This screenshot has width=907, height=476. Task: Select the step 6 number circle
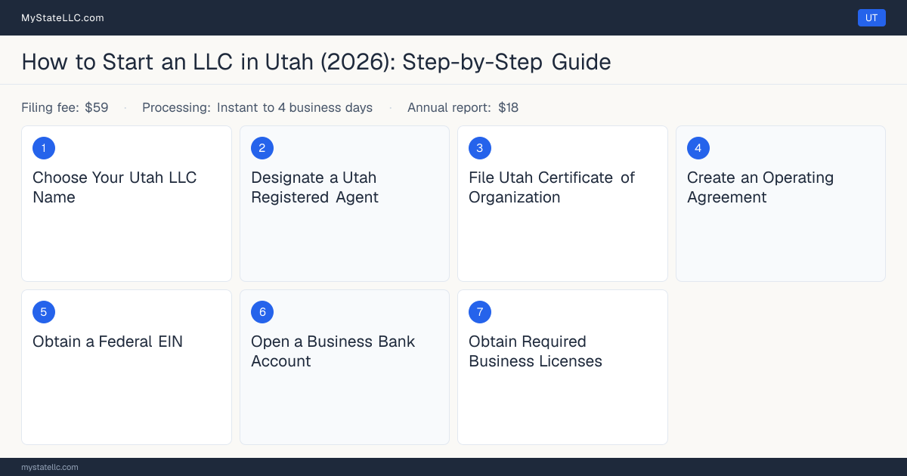click(262, 312)
